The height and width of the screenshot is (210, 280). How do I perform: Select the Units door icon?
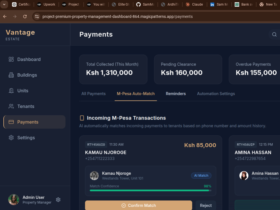(11, 91)
